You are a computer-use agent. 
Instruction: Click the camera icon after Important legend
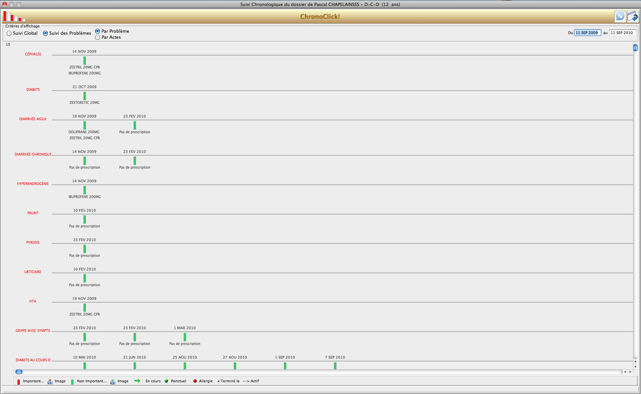[x=50, y=382]
